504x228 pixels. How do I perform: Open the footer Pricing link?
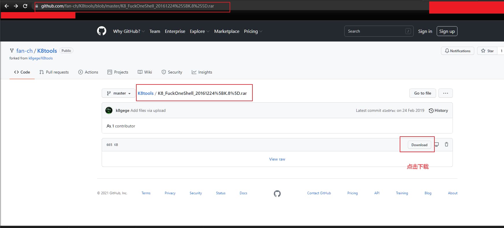tap(353, 193)
